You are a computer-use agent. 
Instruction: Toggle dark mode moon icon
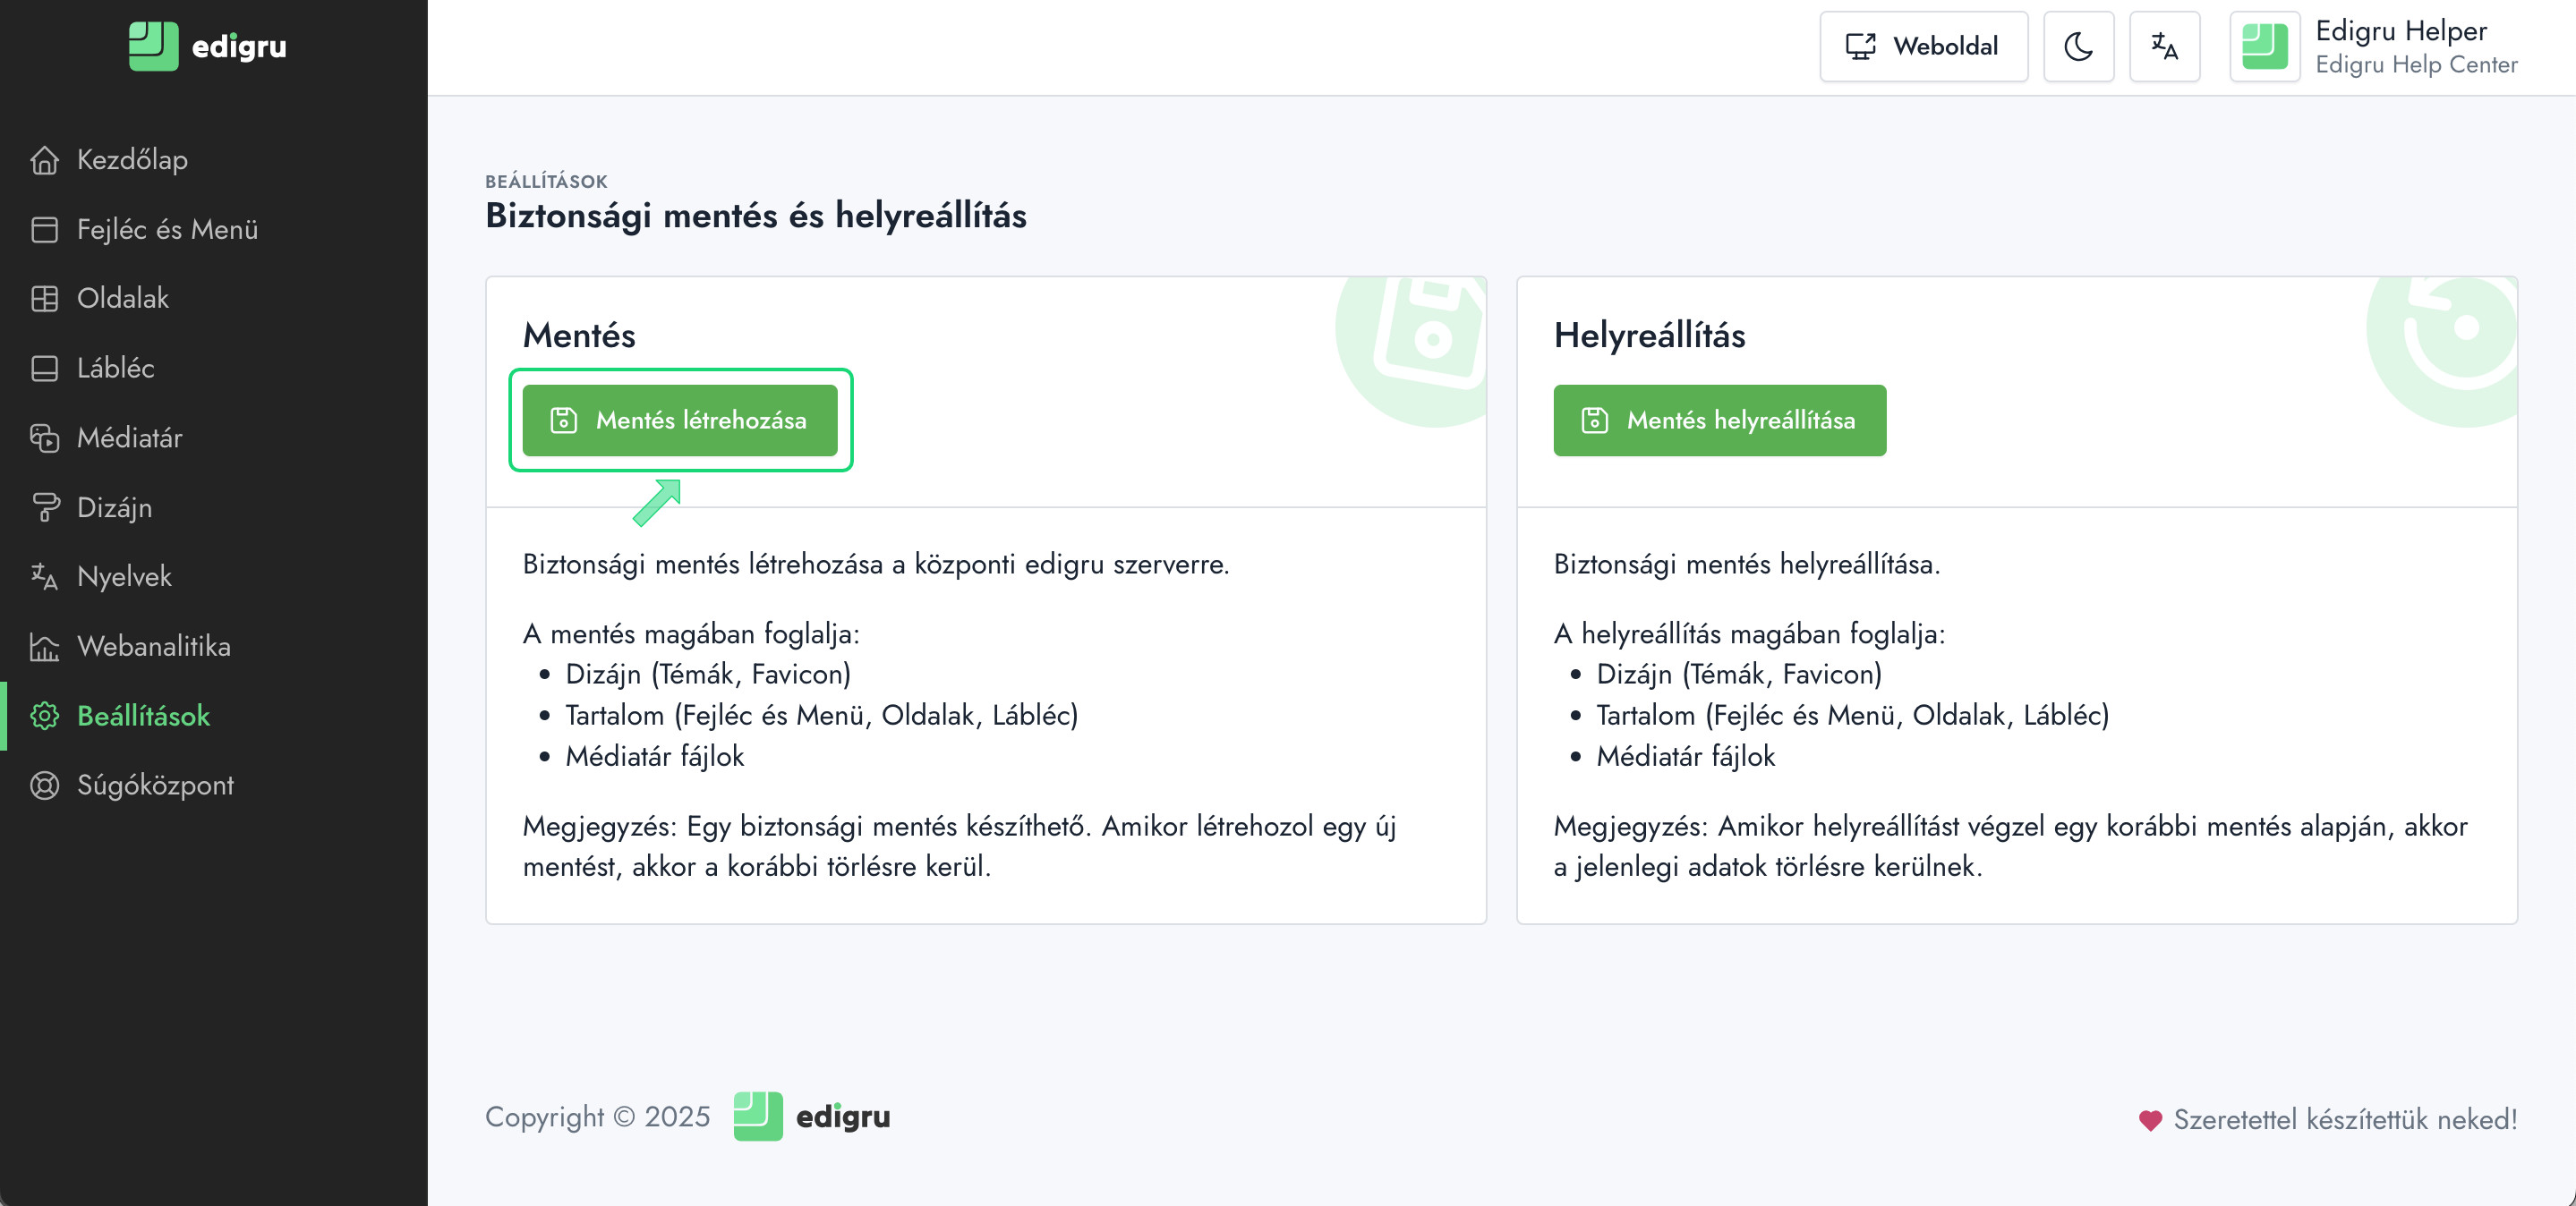point(2078,46)
